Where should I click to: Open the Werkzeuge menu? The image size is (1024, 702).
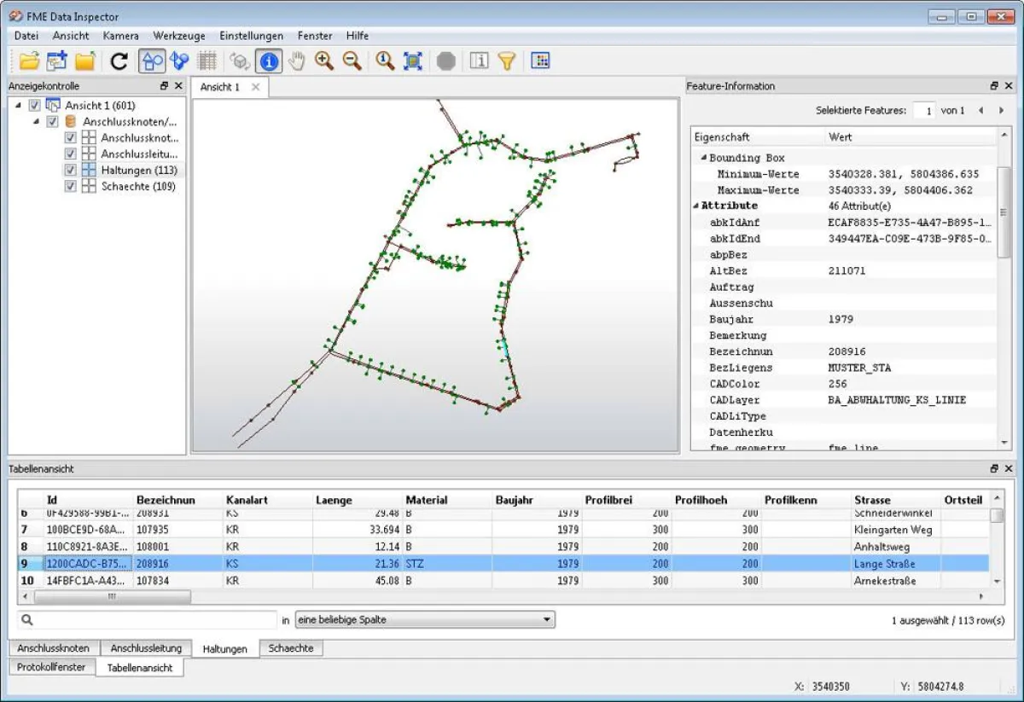(x=177, y=36)
